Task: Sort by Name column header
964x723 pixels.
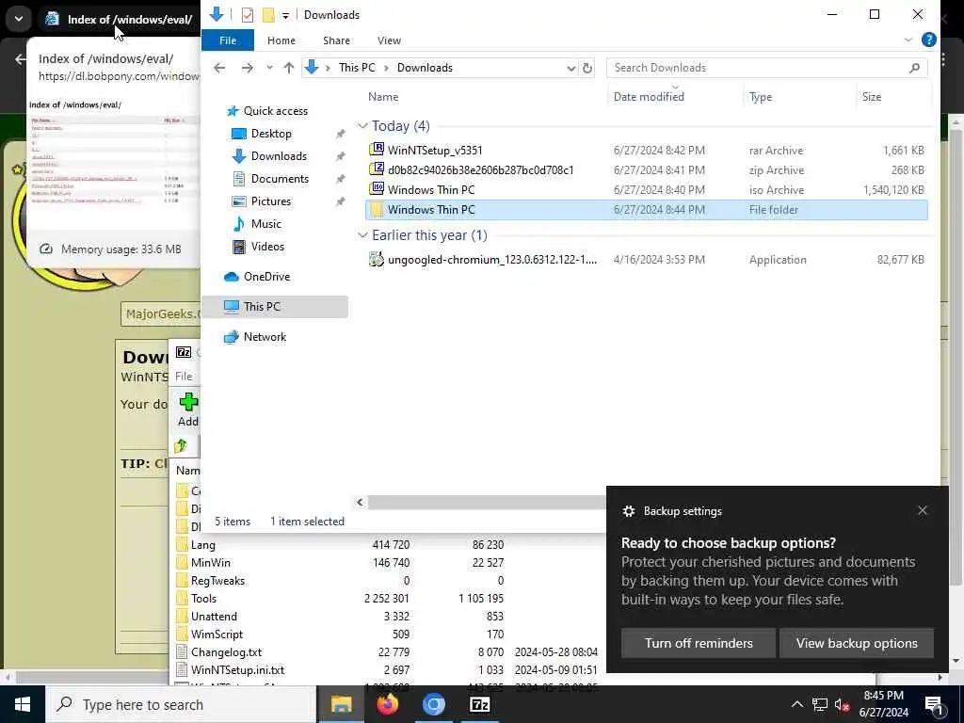Action: [383, 97]
